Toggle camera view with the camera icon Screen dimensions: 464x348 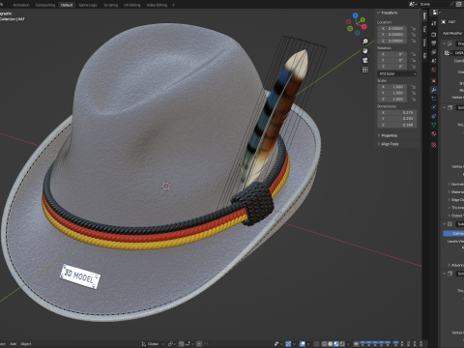[365, 60]
